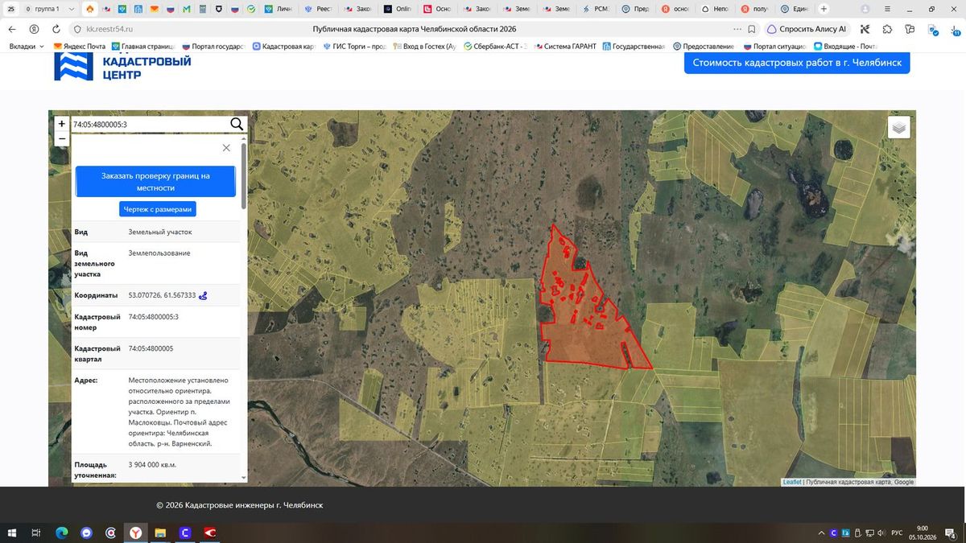Viewport: 966px width, 543px height.
Task: Click Стоимость кадастровых работ в г. Челябинск
Action: tap(797, 63)
